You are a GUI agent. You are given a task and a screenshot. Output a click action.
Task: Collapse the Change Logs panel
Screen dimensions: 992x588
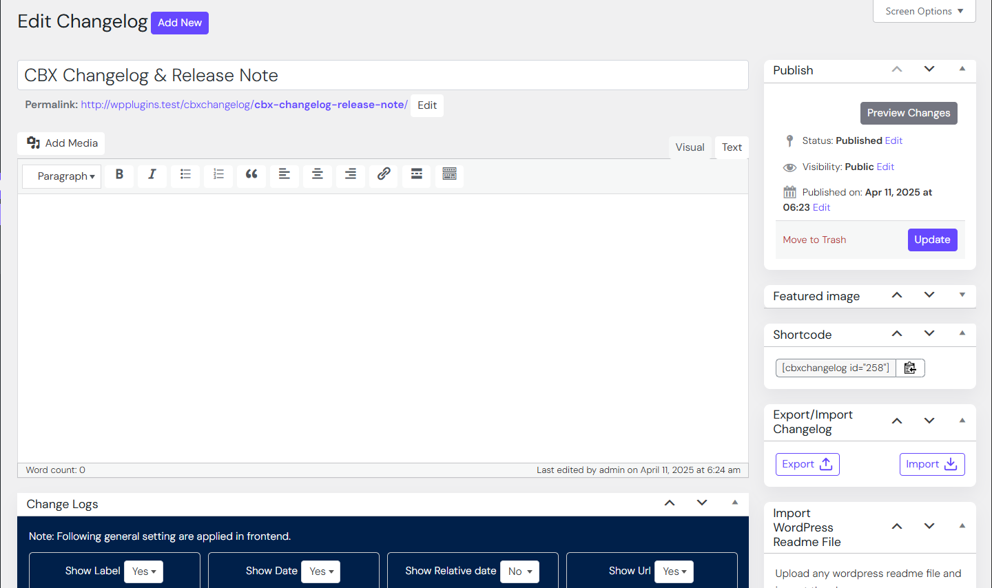735,503
